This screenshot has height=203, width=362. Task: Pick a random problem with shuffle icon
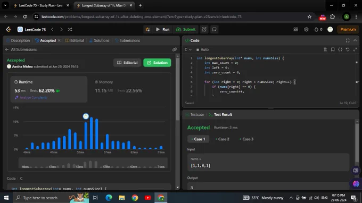pyautogui.click(x=70, y=29)
